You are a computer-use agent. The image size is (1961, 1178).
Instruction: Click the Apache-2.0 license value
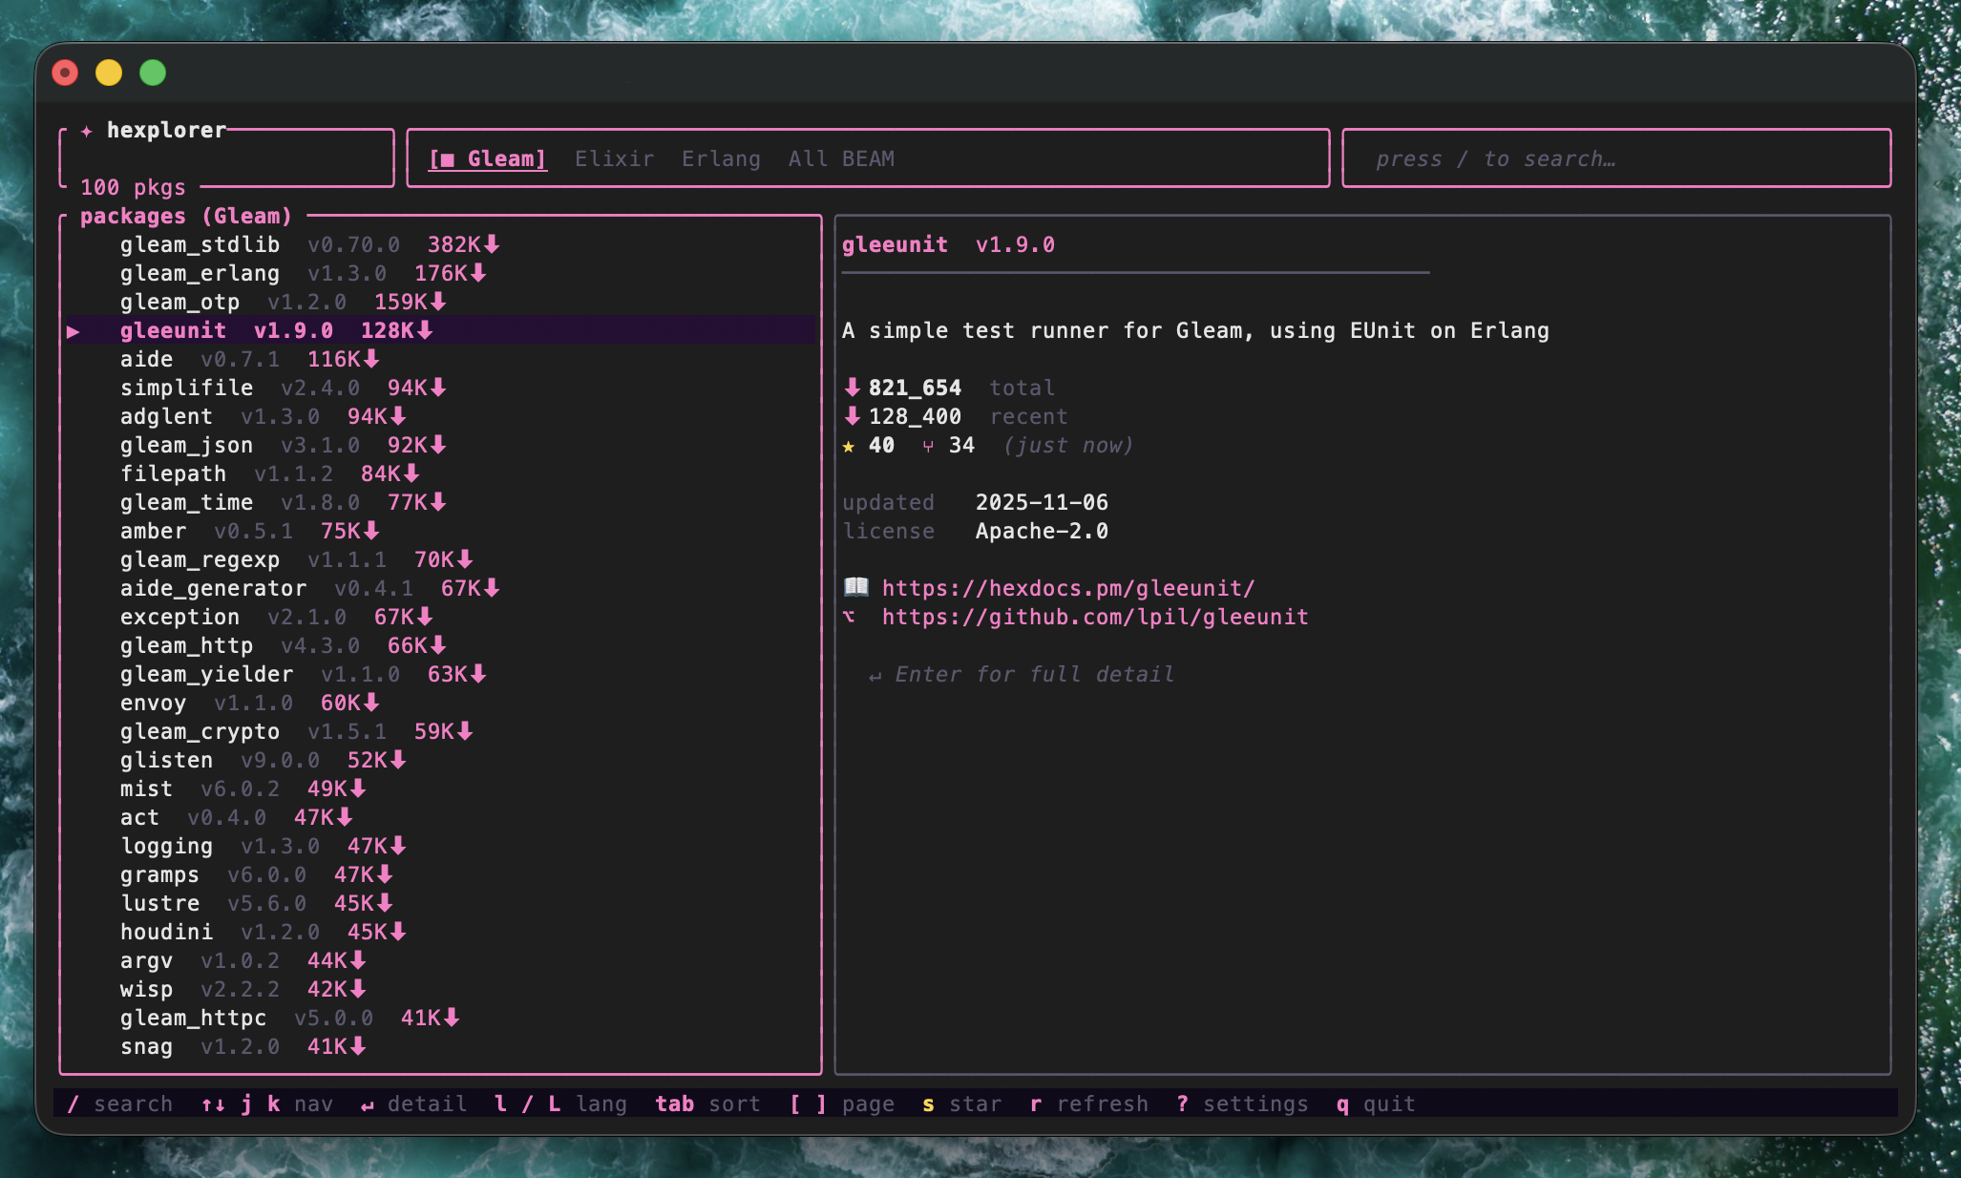1042,531
